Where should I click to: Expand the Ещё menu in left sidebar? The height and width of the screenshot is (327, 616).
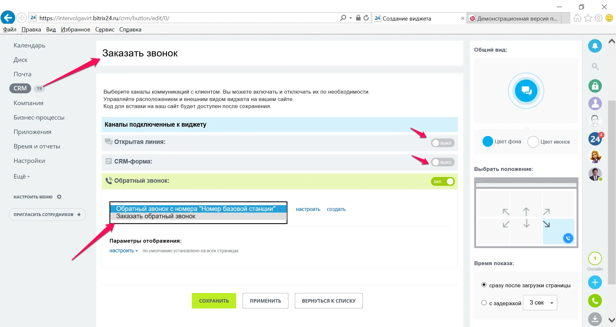tap(21, 177)
